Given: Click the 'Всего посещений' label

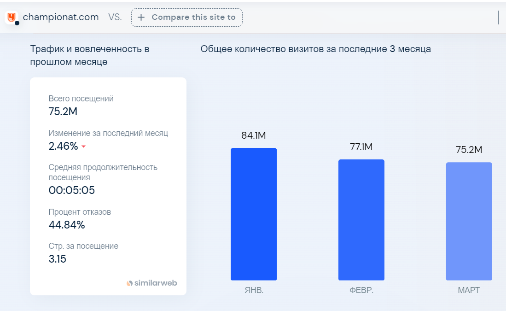Looking at the screenshot, I should (81, 99).
